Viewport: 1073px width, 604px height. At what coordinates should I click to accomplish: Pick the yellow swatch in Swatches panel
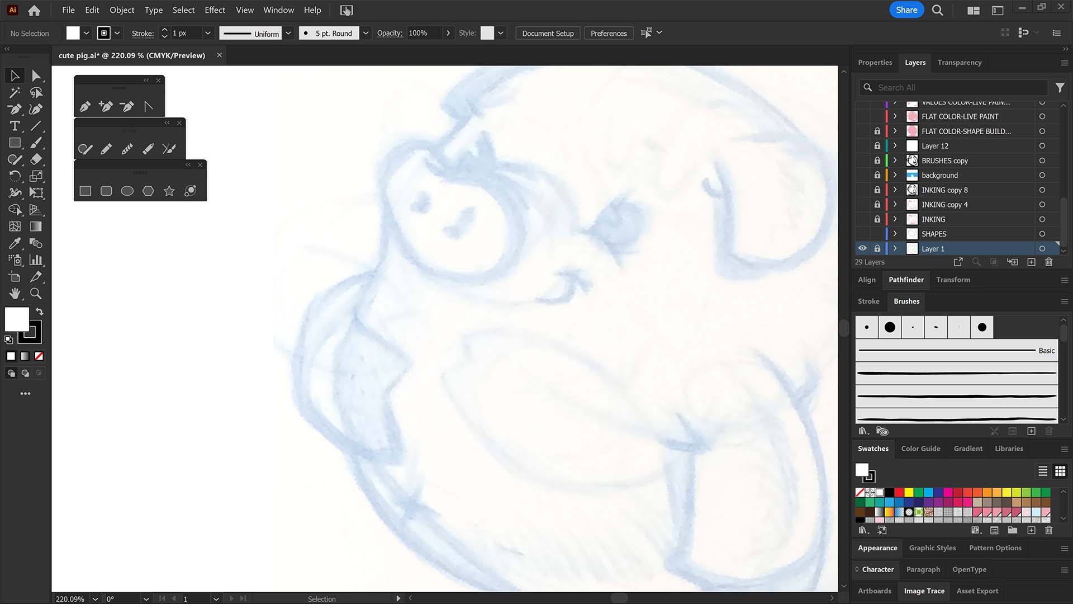pos(909,492)
